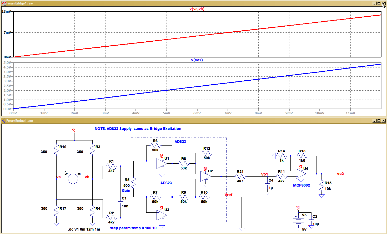Open the ForumBridge1.raw window system icon
The height and width of the screenshot is (234, 387).
coord(4,3)
